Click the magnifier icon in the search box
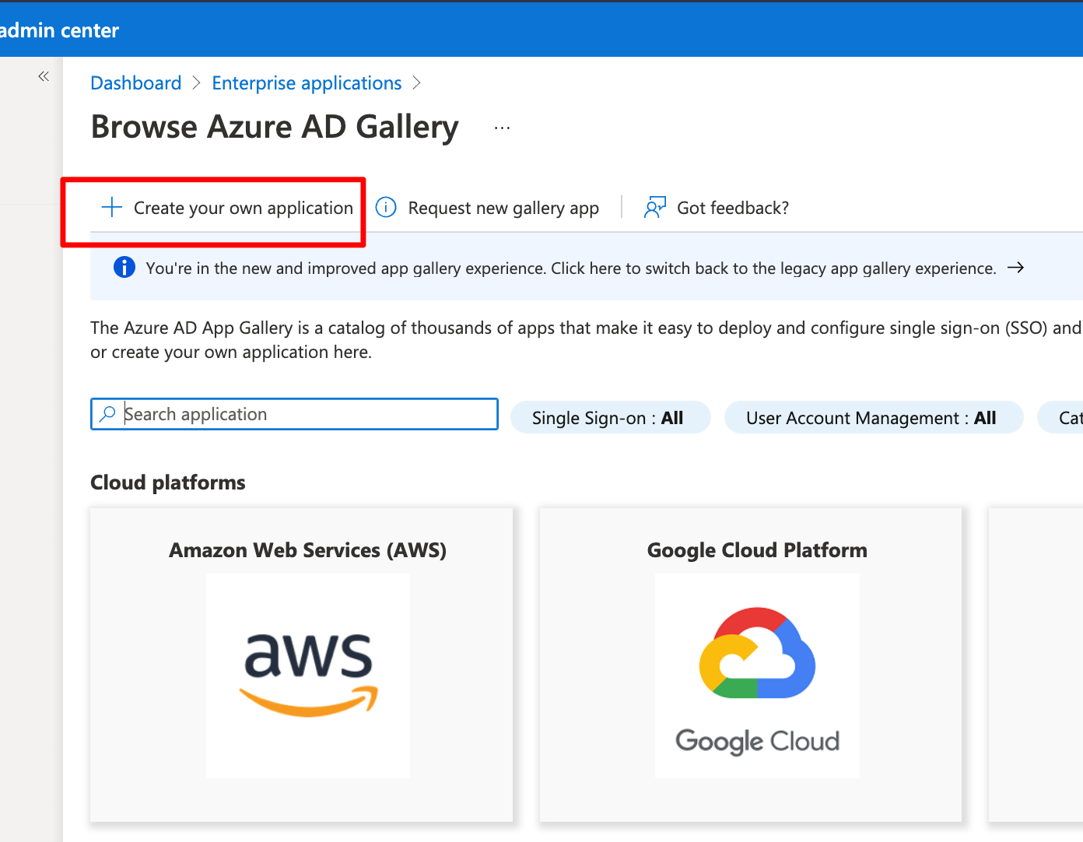This screenshot has height=842, width=1083. 108,413
